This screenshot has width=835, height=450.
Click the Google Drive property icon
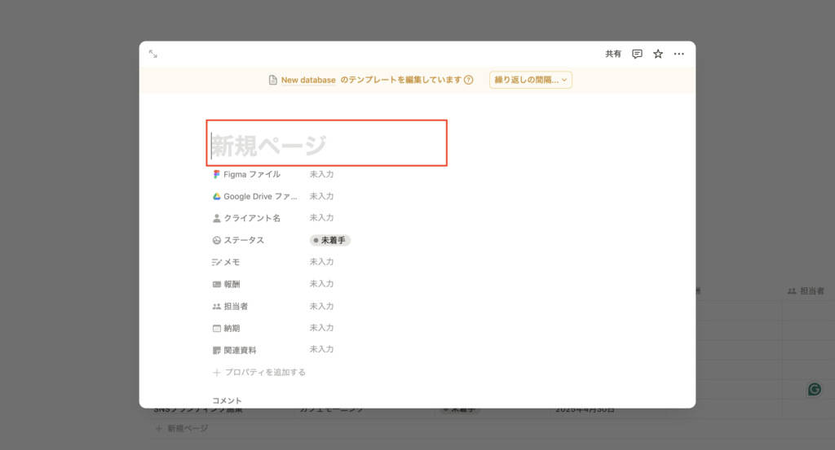[217, 196]
